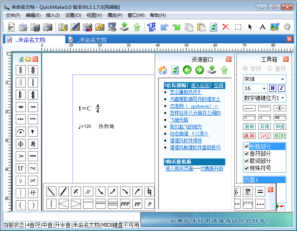Go back with green left arrow
Screen dimensions: 297x231
tap(187, 70)
